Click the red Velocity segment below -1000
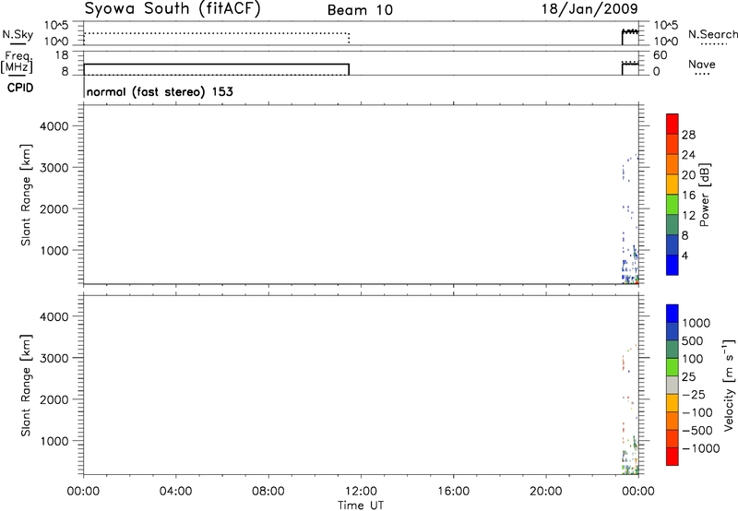 [x=673, y=457]
